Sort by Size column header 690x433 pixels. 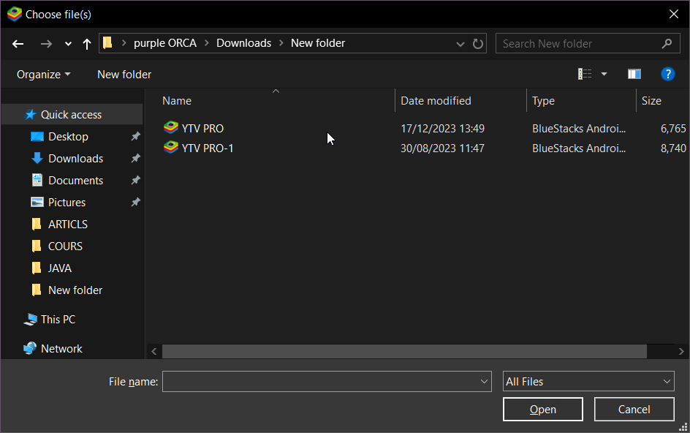(651, 101)
